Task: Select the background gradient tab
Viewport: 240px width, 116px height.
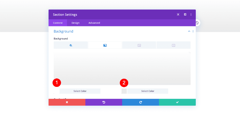Action: [105, 45]
